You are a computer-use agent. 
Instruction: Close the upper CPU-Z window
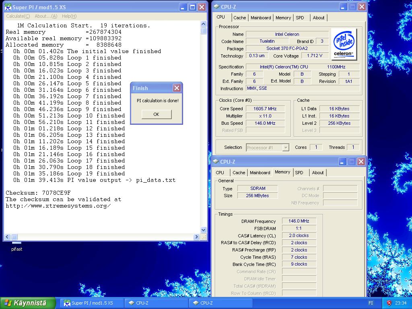click(362, 7)
